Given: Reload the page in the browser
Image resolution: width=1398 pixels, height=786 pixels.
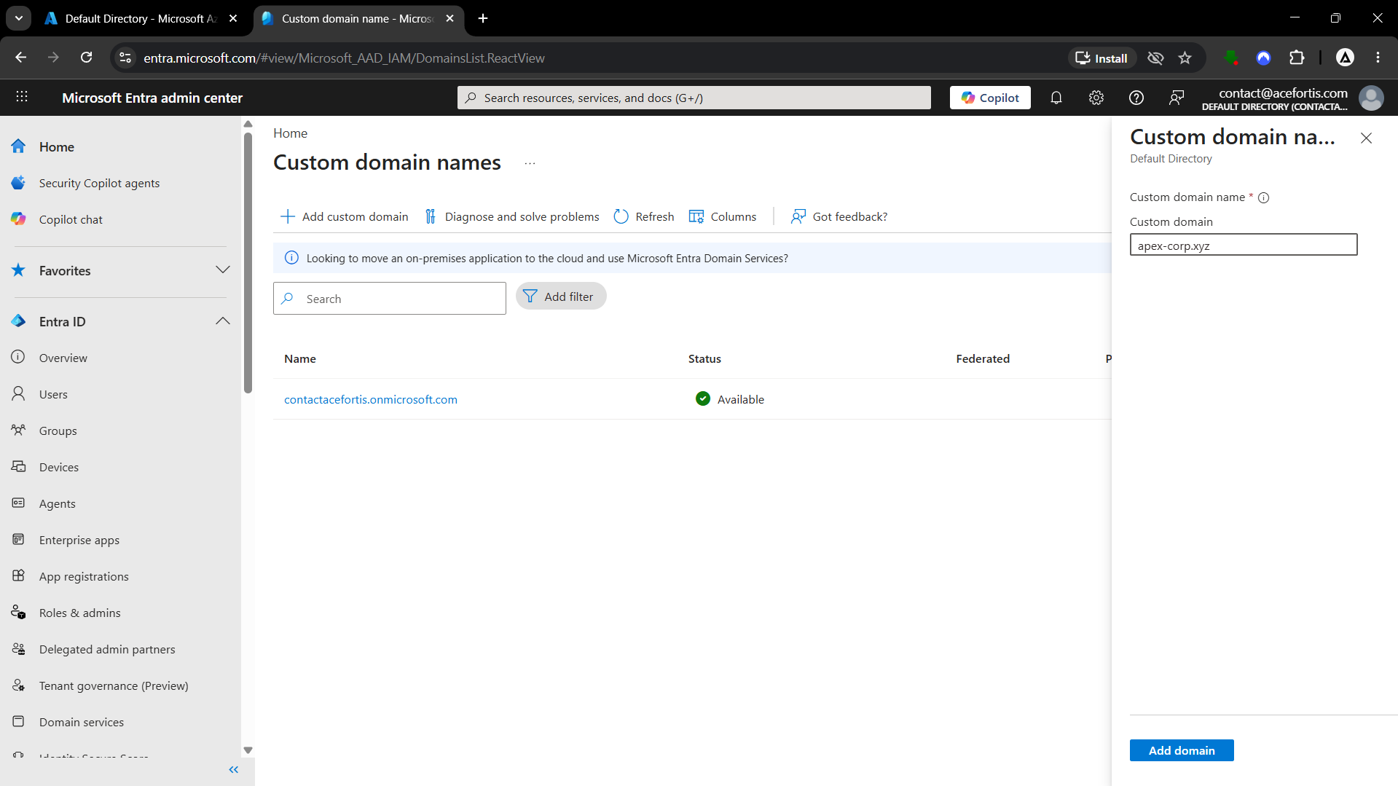Looking at the screenshot, I should click(x=86, y=58).
